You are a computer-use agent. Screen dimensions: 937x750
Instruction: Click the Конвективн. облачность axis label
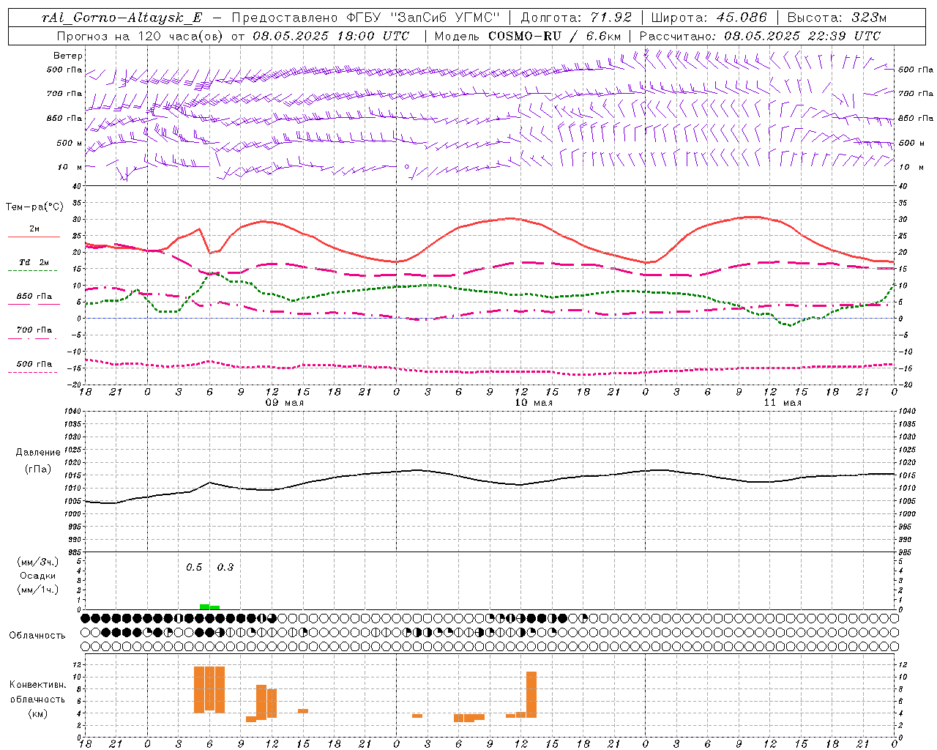[37, 699]
